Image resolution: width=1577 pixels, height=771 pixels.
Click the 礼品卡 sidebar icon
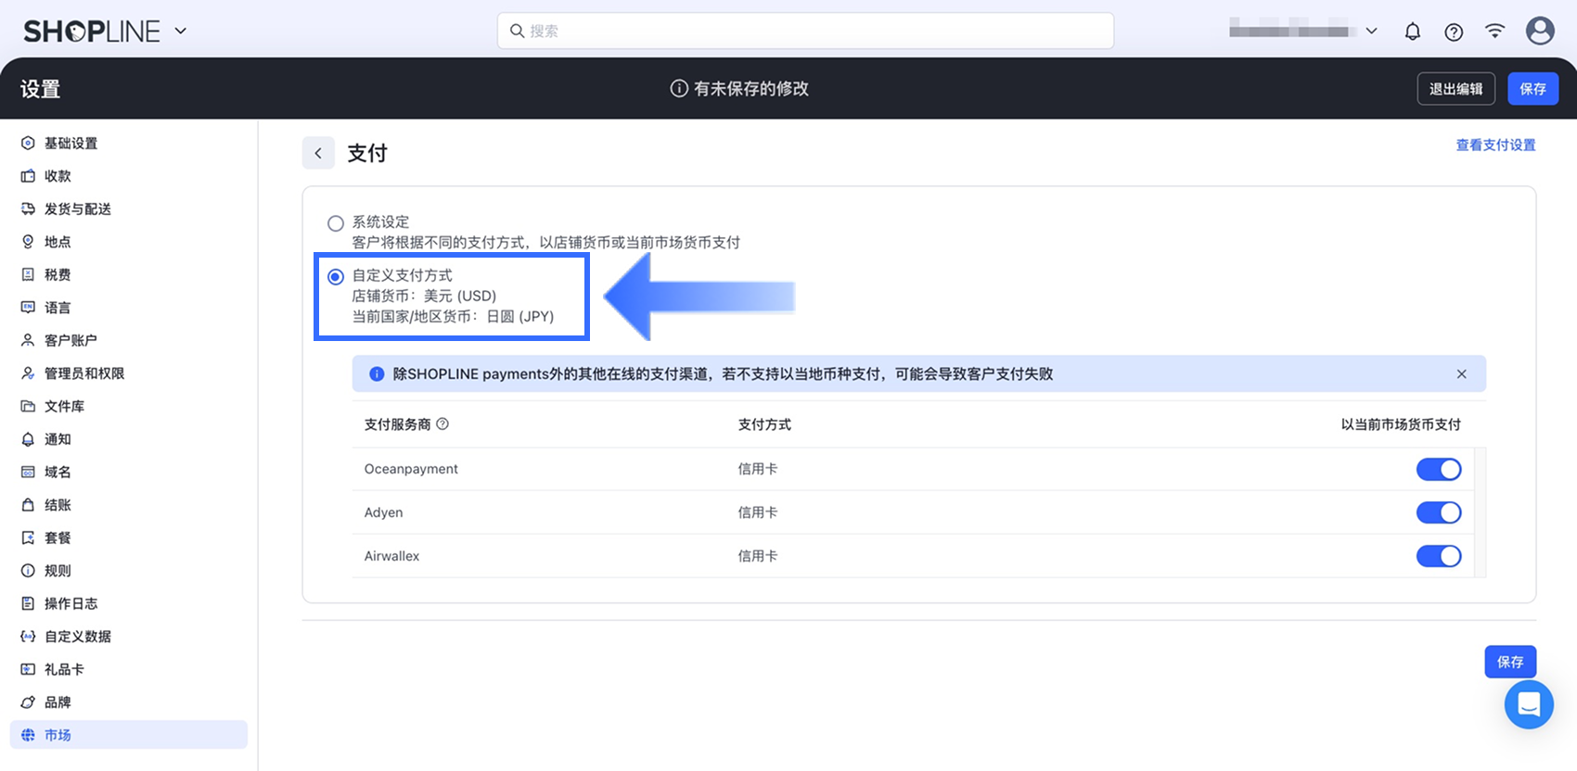(x=28, y=669)
